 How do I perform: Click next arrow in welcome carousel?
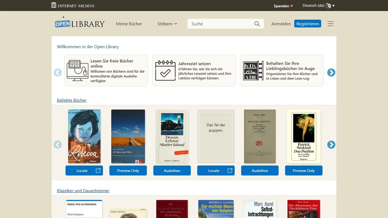tap(331, 72)
